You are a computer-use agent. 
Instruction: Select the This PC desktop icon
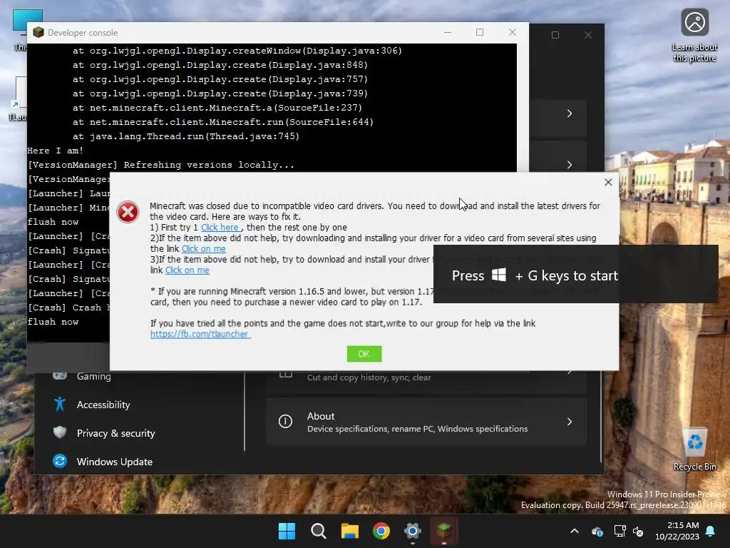(19, 30)
